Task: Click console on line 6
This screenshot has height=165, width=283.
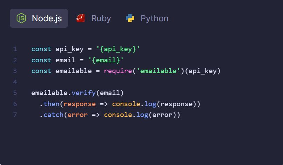Action: click(126, 104)
